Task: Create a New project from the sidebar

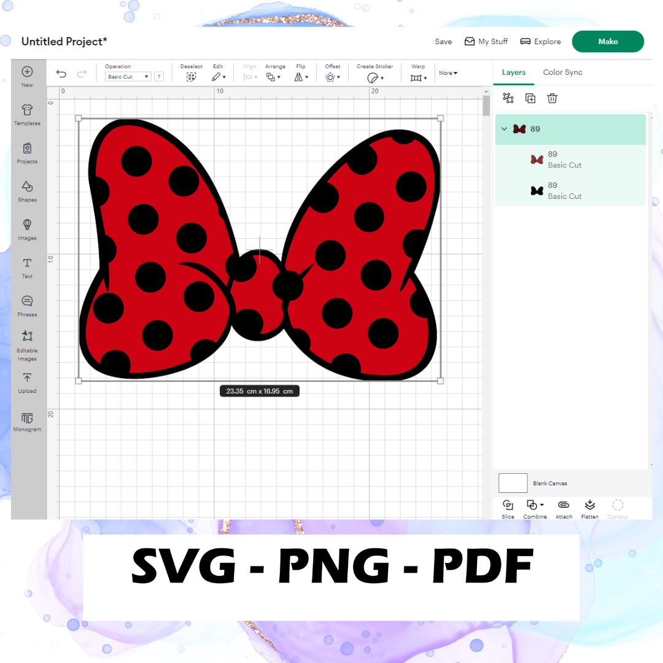Action: coord(27,77)
